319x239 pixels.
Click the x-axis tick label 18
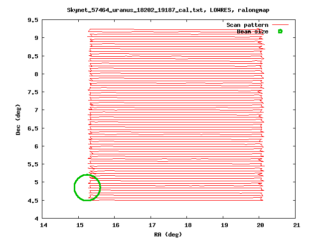pyautogui.click(x=188, y=225)
